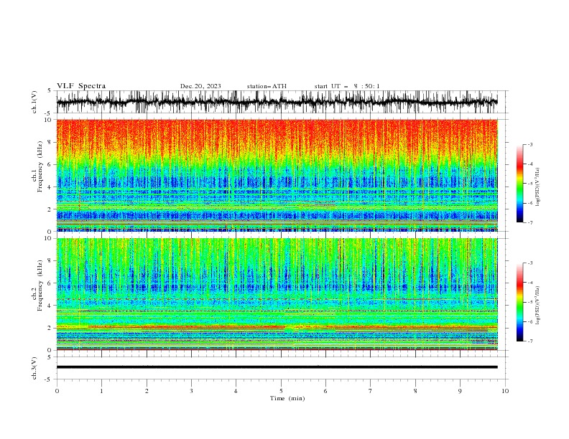Click time axis tick label "8"

[x=415, y=391]
